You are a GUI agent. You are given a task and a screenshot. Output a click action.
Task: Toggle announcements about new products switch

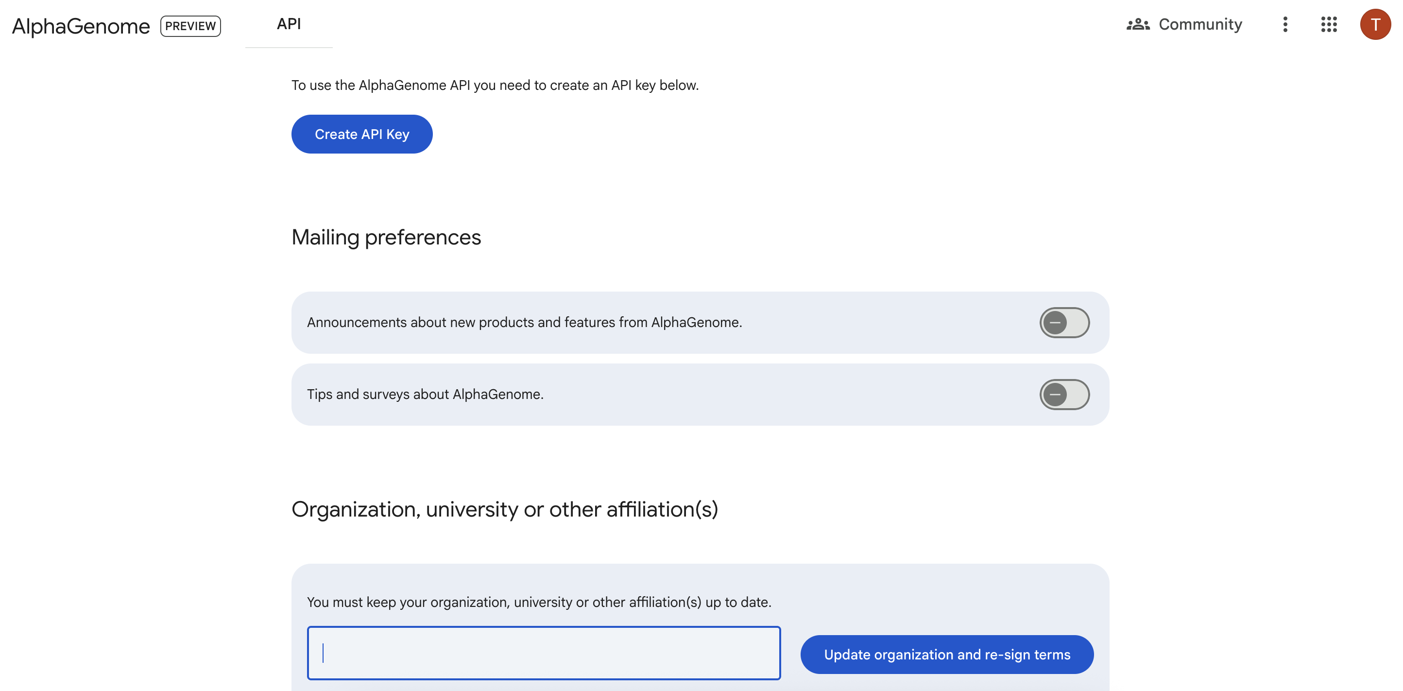tap(1064, 323)
